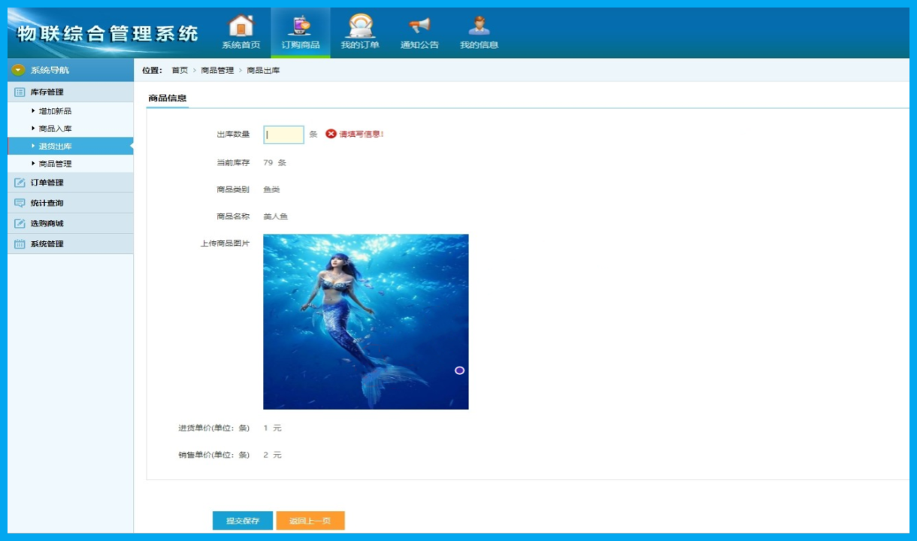The image size is (917, 541).
Task: Click the 当前库存 value 79 条
Action: click(274, 162)
